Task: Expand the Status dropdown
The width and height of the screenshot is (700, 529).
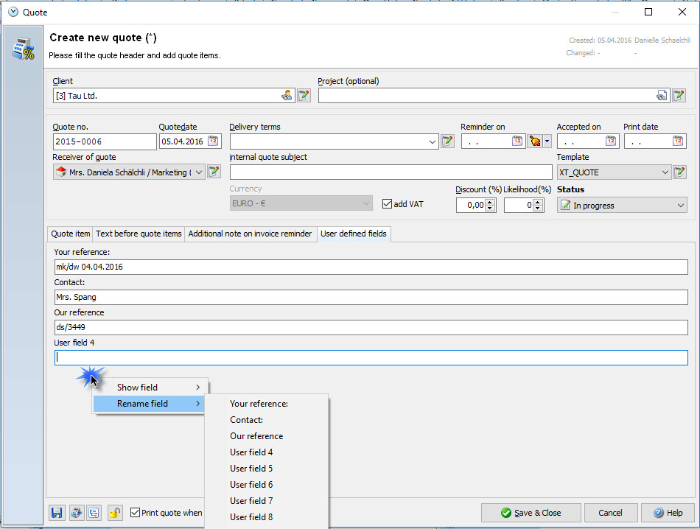Action: tap(680, 206)
